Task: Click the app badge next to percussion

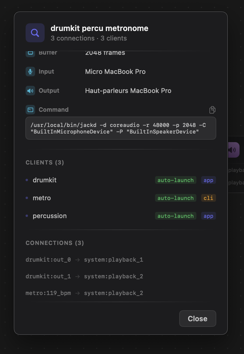Action: (208, 216)
